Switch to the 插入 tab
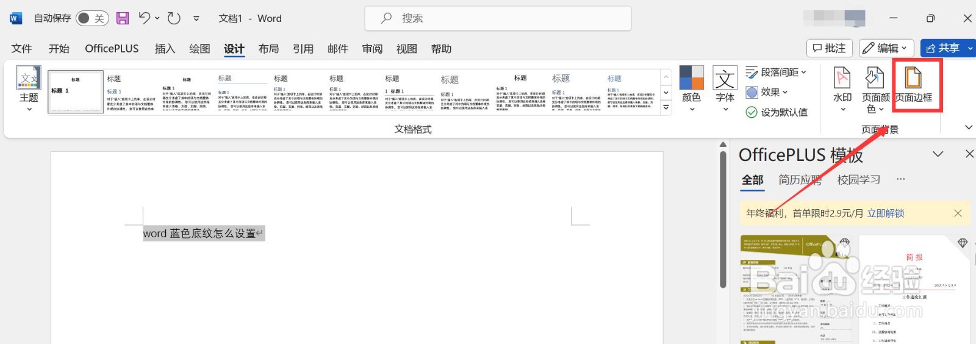The width and height of the screenshot is (976, 344). coord(165,49)
